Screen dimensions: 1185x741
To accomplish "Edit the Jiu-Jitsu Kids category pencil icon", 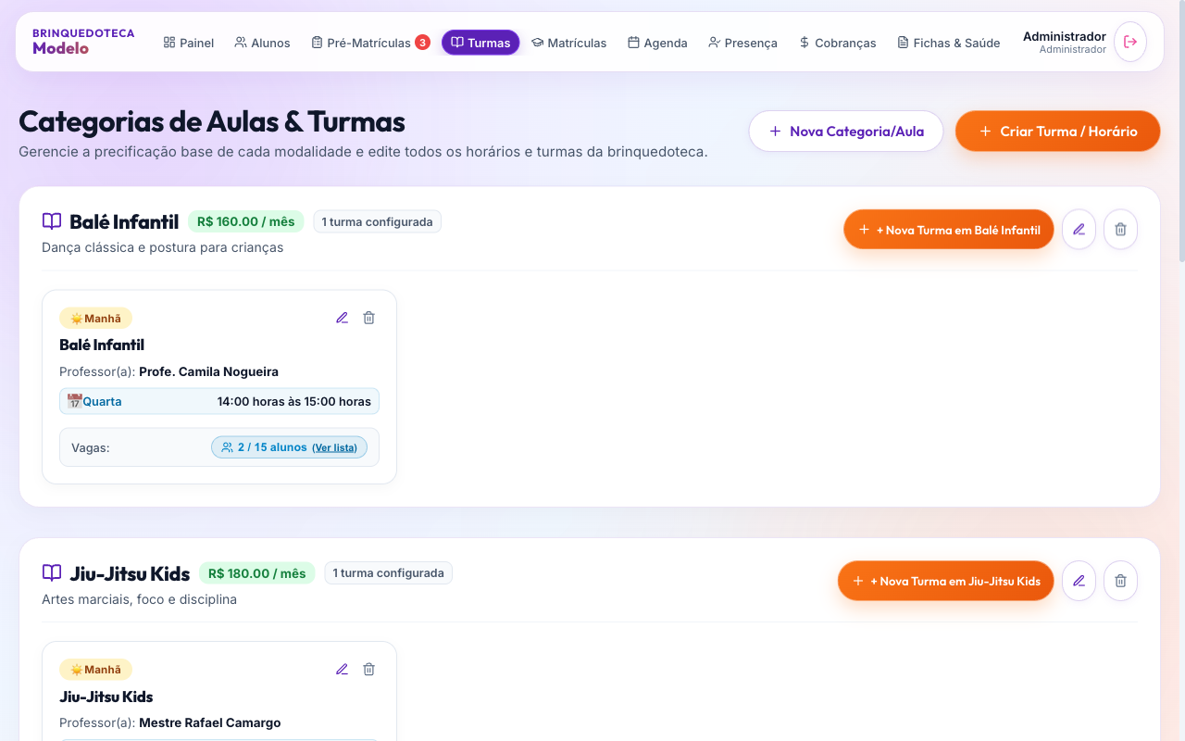I will 1079,581.
